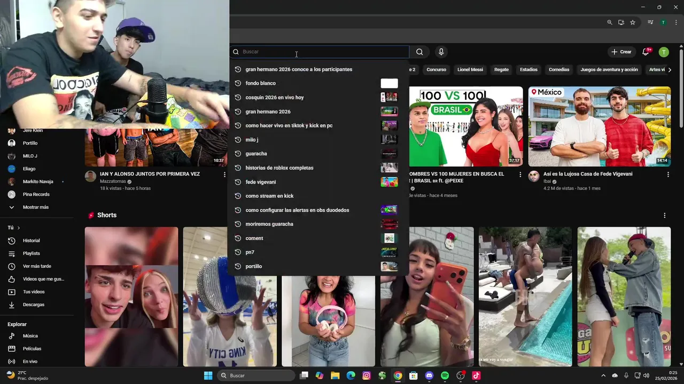Screen dimensions: 684x384
Task: Show hidden system tray icons chevron
Action: [x=603, y=375]
